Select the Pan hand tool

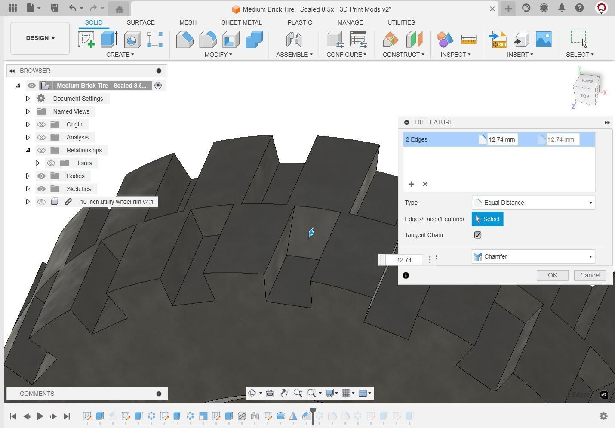[x=284, y=393]
